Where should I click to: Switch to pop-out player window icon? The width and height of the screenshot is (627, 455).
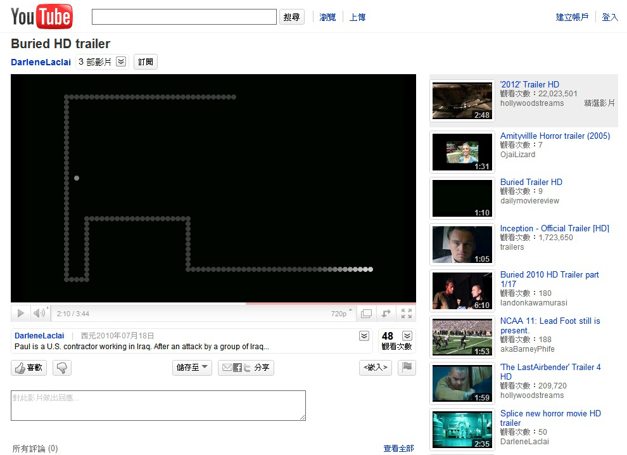coord(366,314)
